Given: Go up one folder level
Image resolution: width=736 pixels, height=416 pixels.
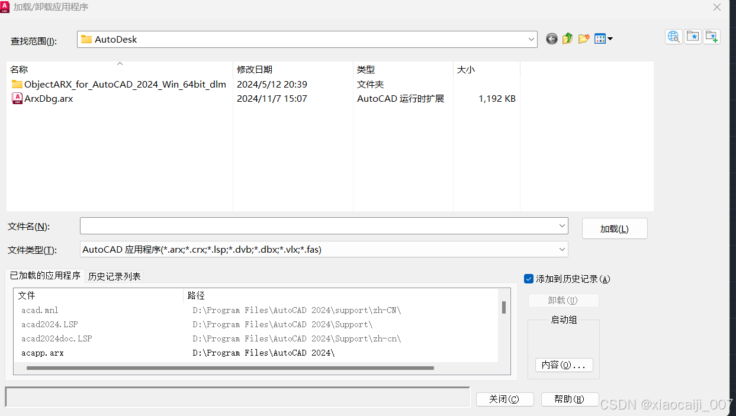Looking at the screenshot, I should [567, 39].
